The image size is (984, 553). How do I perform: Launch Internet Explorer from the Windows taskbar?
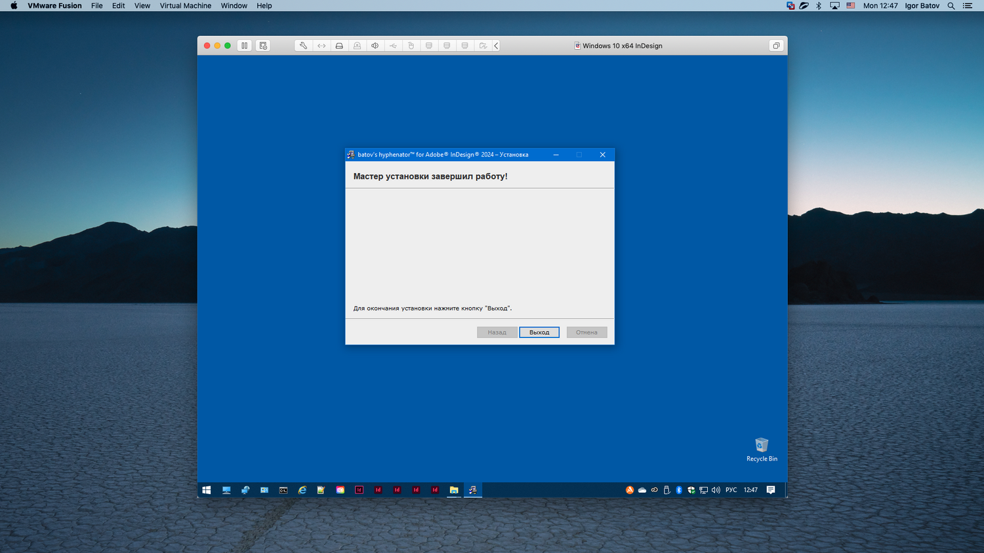click(x=302, y=490)
